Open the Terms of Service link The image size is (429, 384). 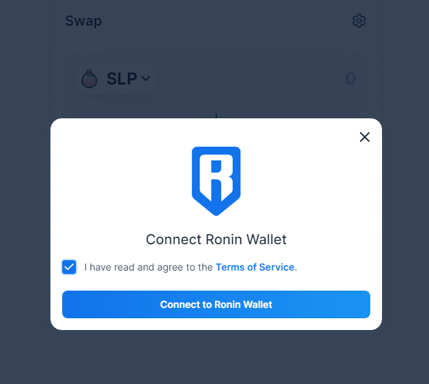(255, 267)
